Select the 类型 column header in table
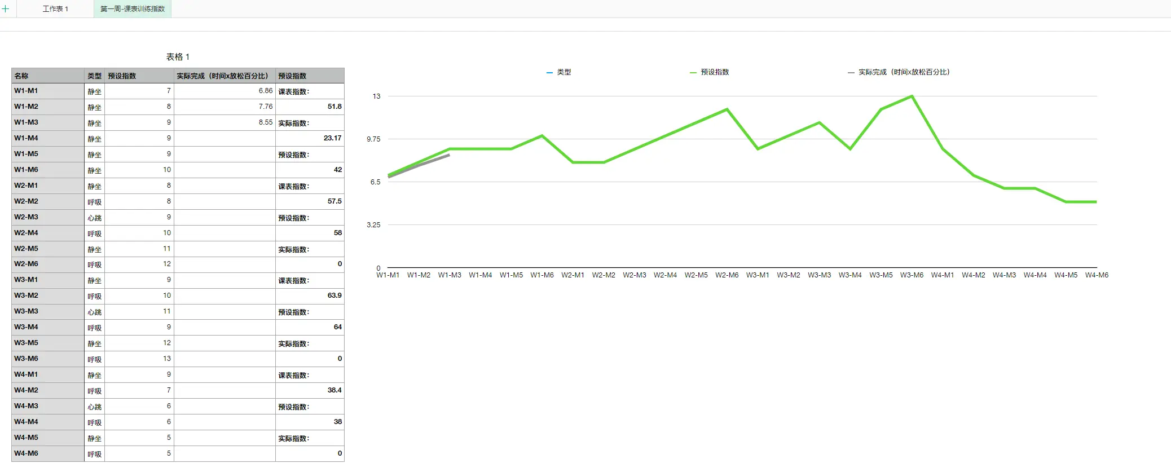 [94, 76]
